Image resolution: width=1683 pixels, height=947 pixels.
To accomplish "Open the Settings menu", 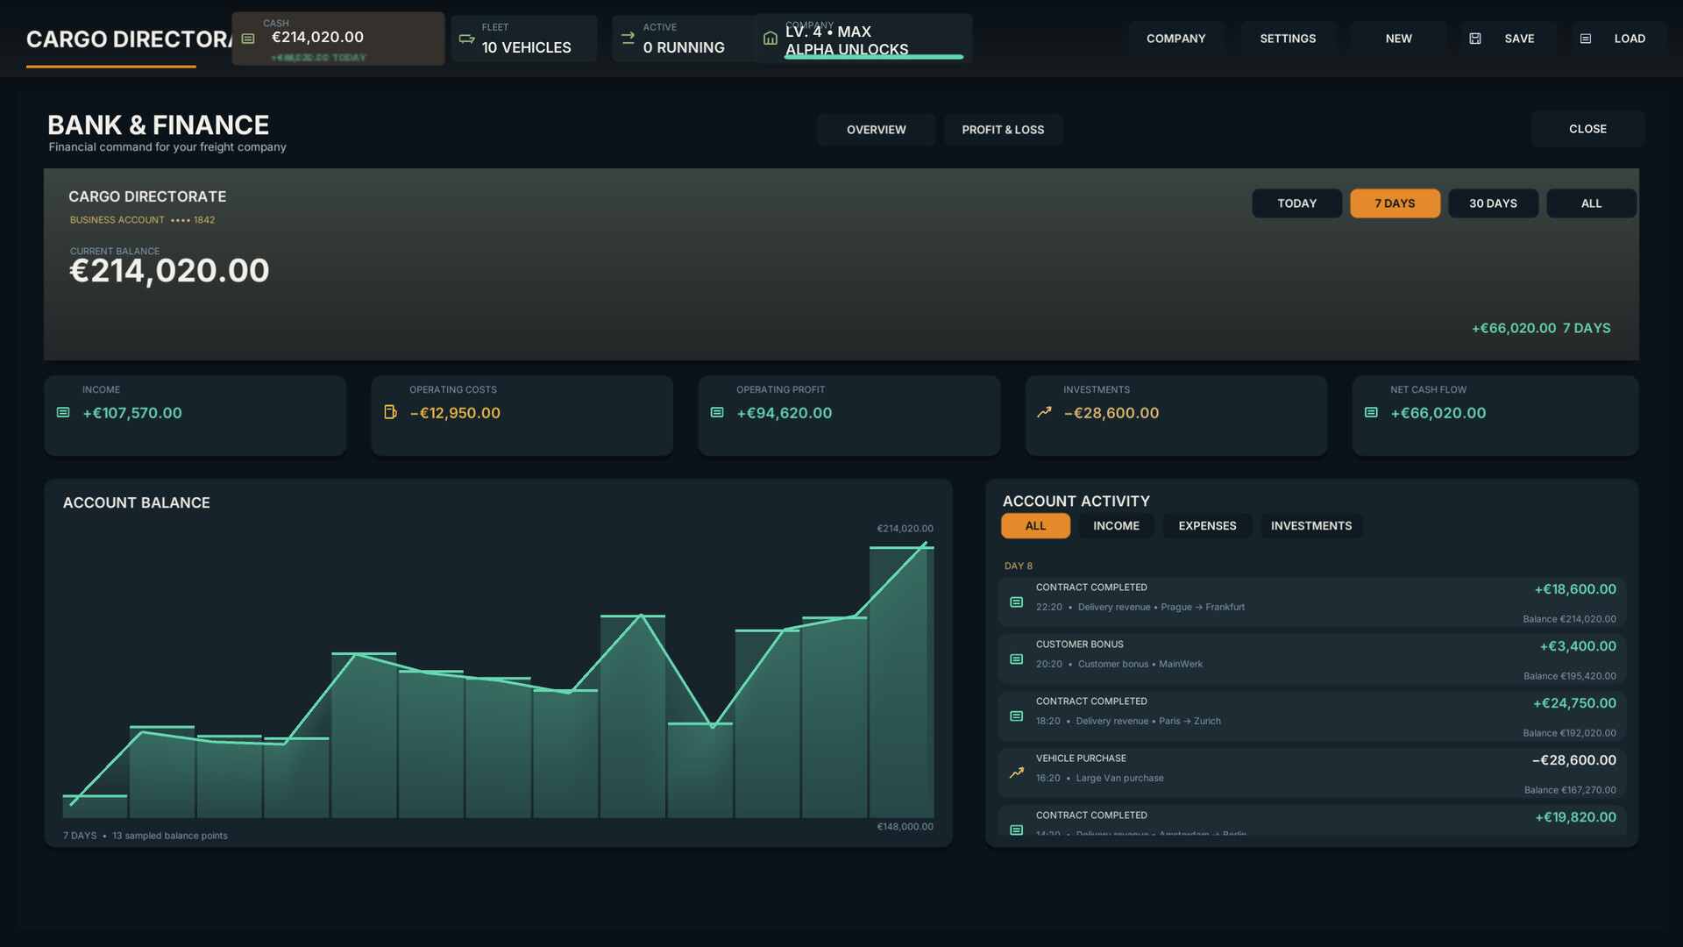I will pos(1288,39).
